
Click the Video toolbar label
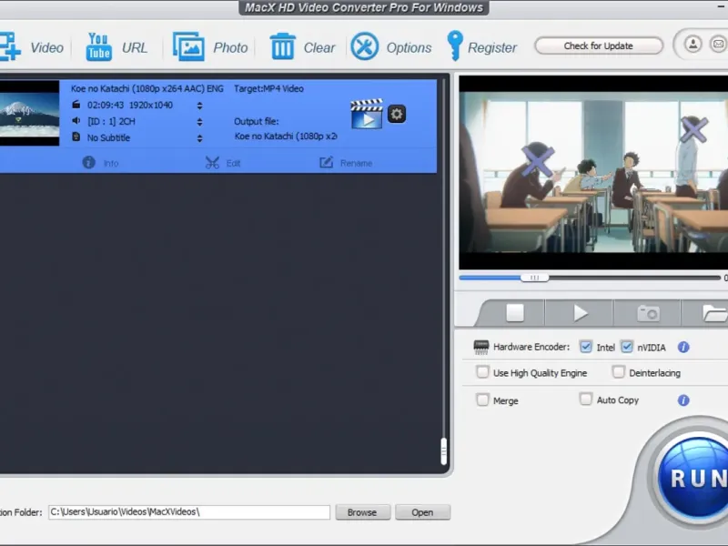[x=47, y=47]
